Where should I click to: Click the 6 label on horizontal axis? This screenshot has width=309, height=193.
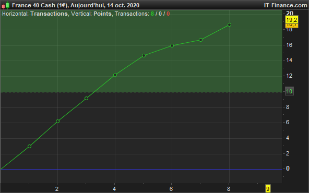[x=171, y=189]
